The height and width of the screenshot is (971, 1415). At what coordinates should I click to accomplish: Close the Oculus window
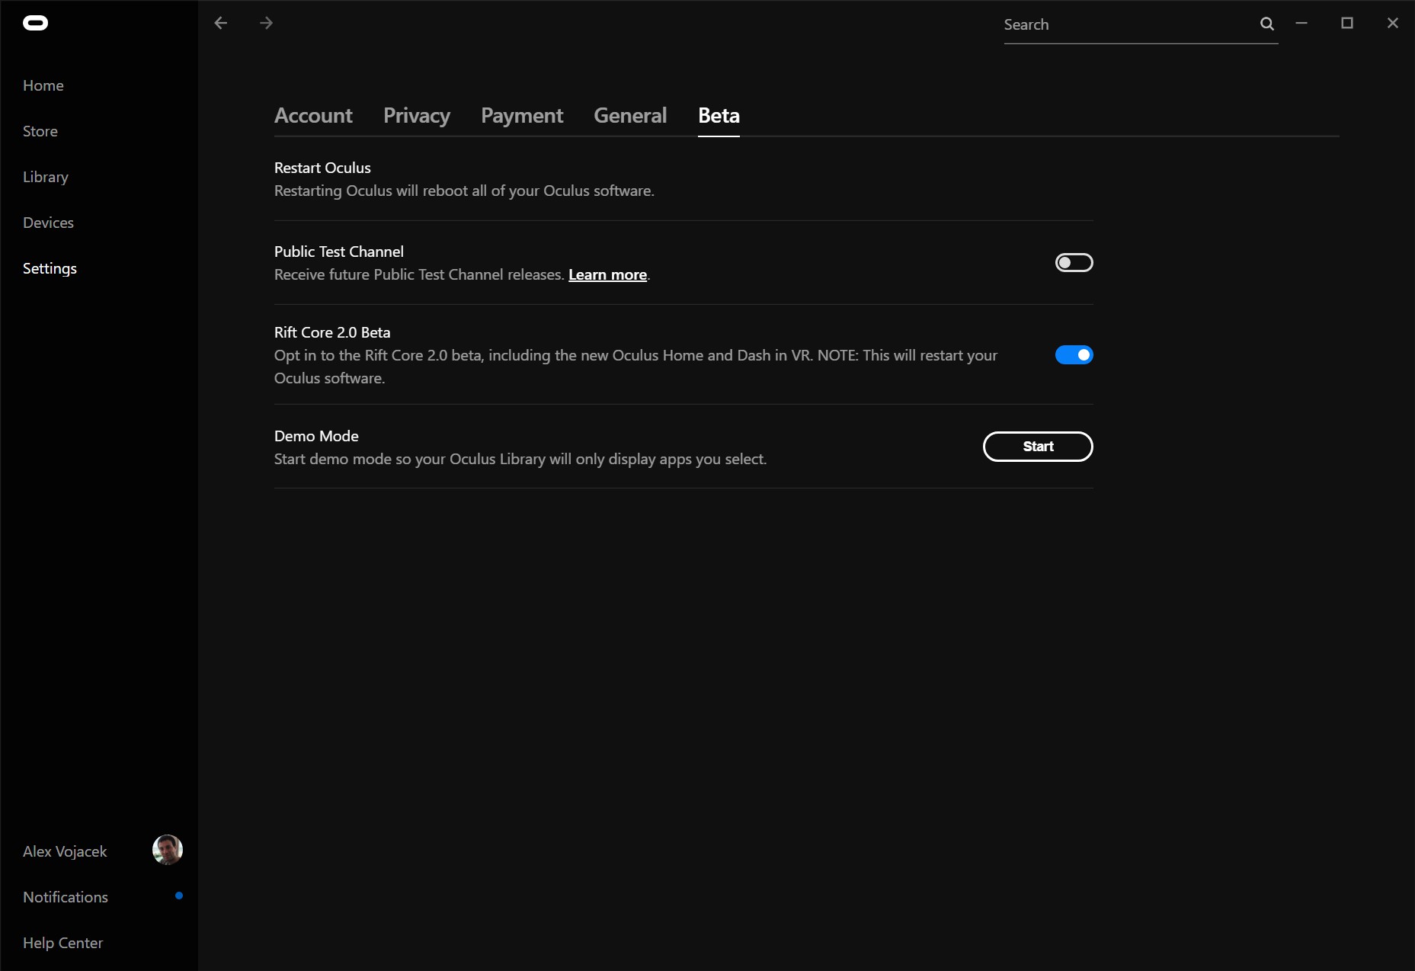(1393, 24)
